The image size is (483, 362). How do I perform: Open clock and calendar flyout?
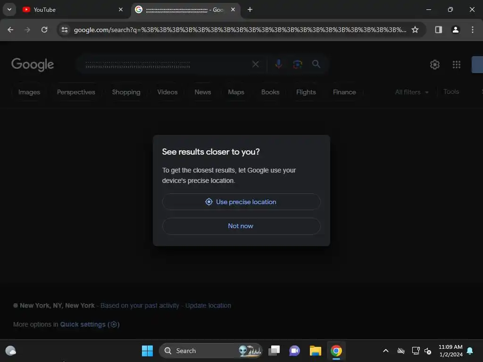[x=450, y=351]
